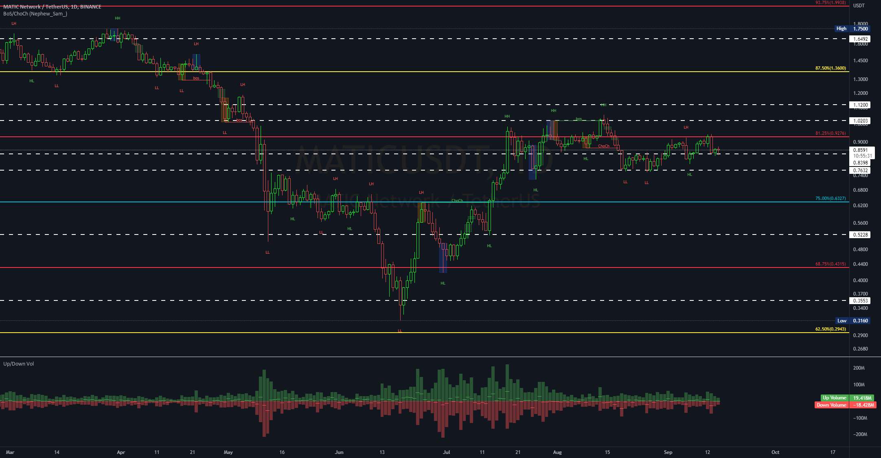Select the Up/Down Vol indicator label
Screen dimensions: 881x458
click(x=18, y=364)
